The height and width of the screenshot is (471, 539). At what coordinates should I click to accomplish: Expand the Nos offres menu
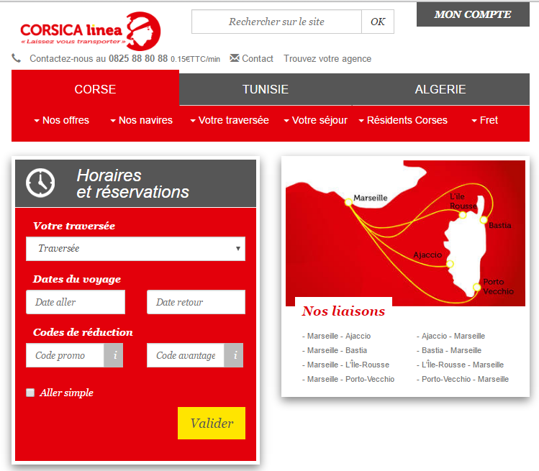pos(62,120)
